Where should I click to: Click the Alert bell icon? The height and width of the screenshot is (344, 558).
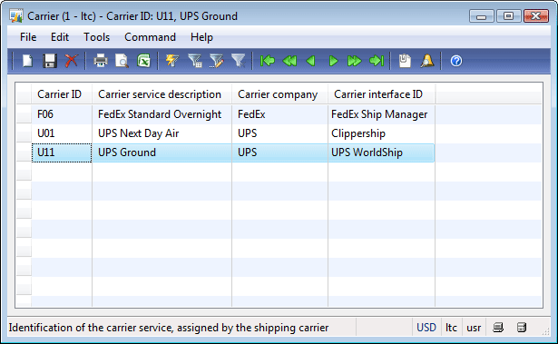(x=427, y=61)
